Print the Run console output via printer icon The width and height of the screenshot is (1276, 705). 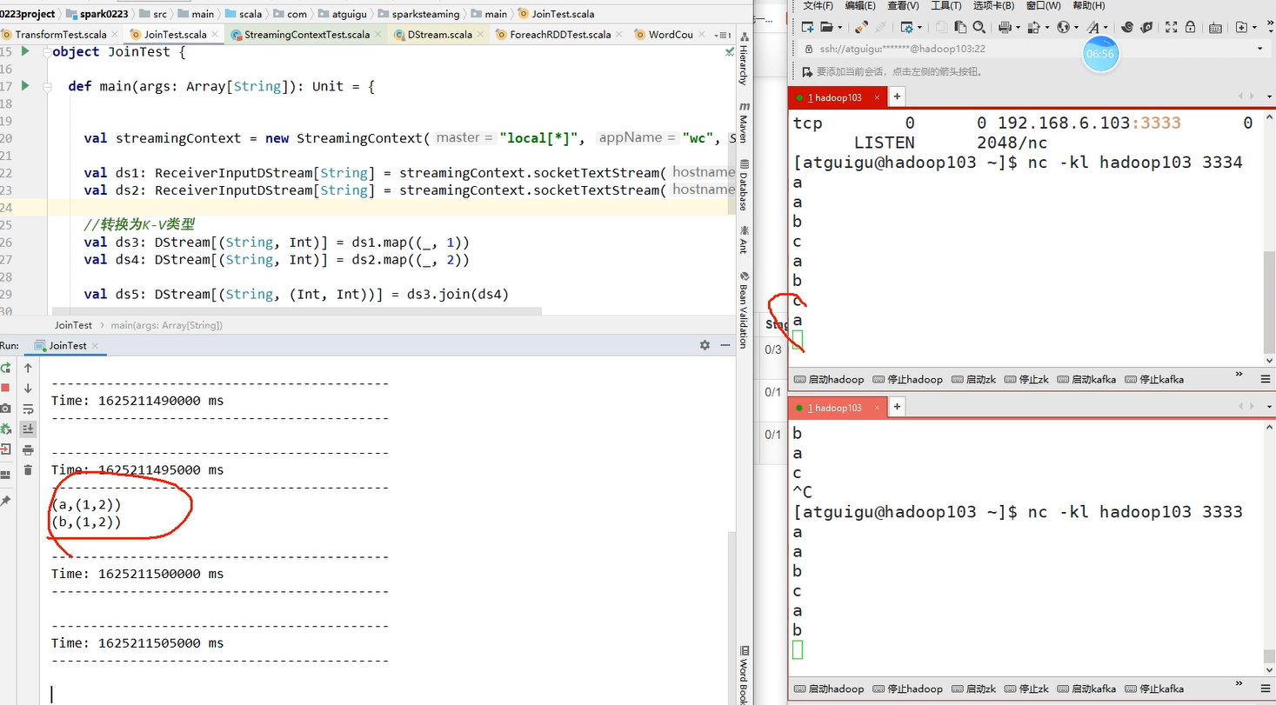click(28, 450)
